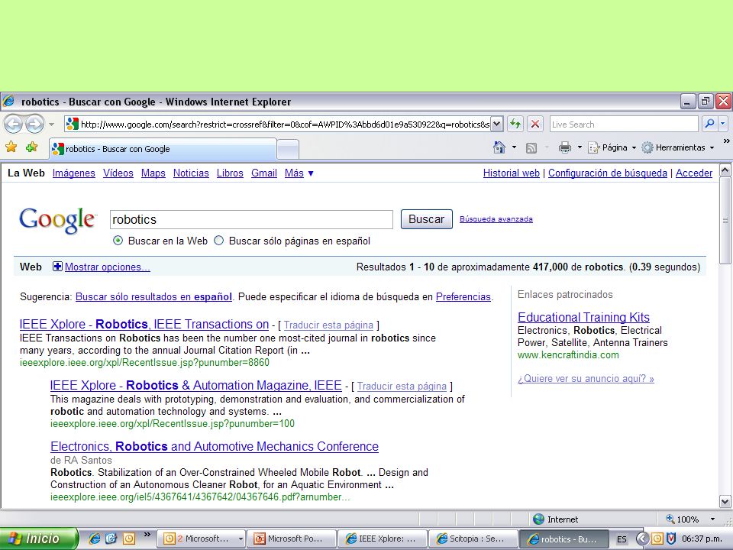Select 'Buscar en la Web' radio button
Image resolution: width=733 pixels, height=550 pixels.
click(x=118, y=241)
